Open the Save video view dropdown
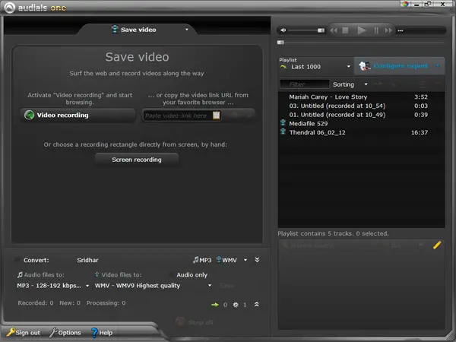This screenshot has width=456, height=342. (x=187, y=30)
